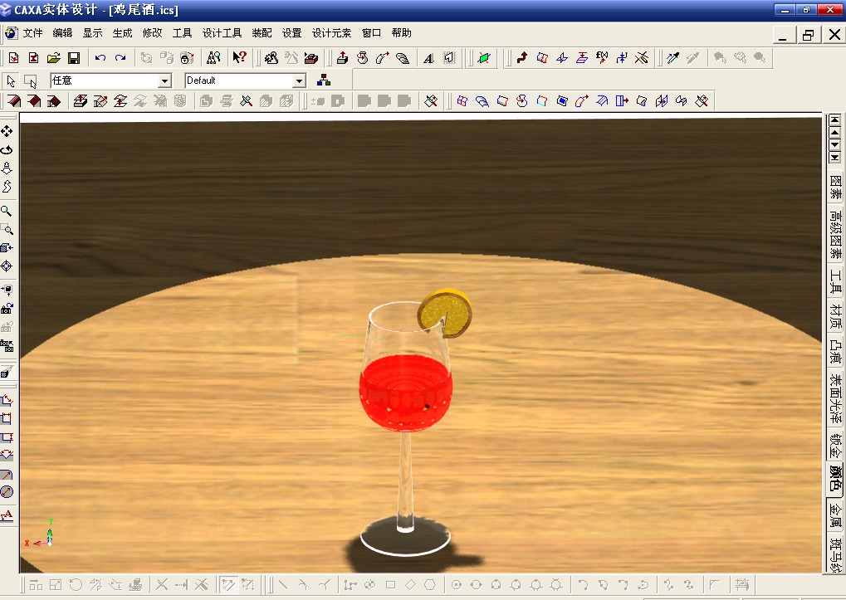The height and width of the screenshot is (600, 846).
Task: Click the XYZ axis triad indicator
Action: 41,534
